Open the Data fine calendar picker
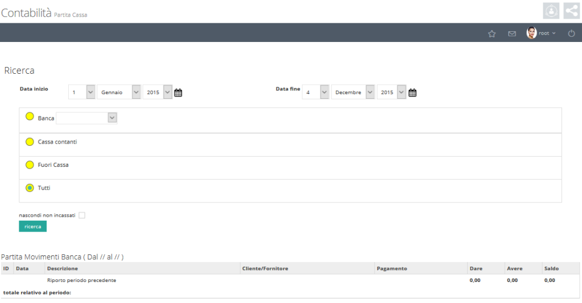 coord(413,92)
